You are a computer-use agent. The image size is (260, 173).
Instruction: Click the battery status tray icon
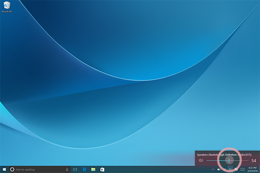(219, 170)
